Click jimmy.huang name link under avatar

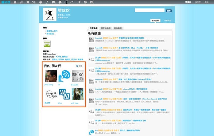click(49, 85)
